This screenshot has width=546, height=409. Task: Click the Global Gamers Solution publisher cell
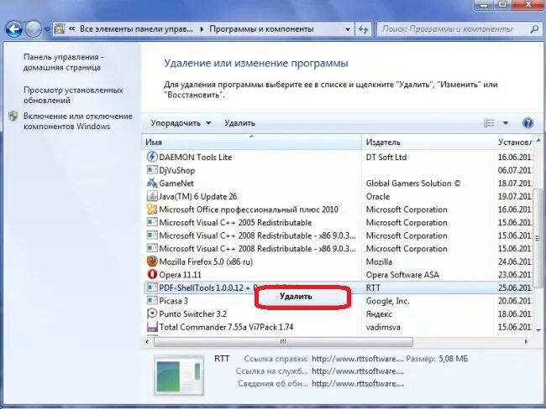click(x=413, y=184)
